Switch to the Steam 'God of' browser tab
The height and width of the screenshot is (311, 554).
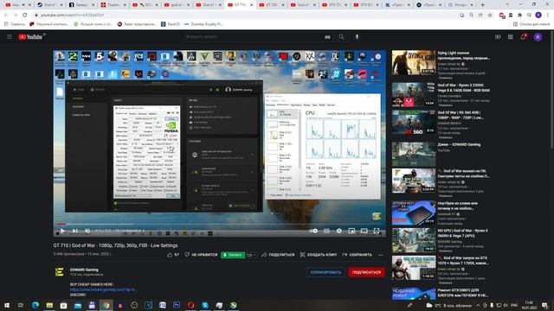point(49,5)
